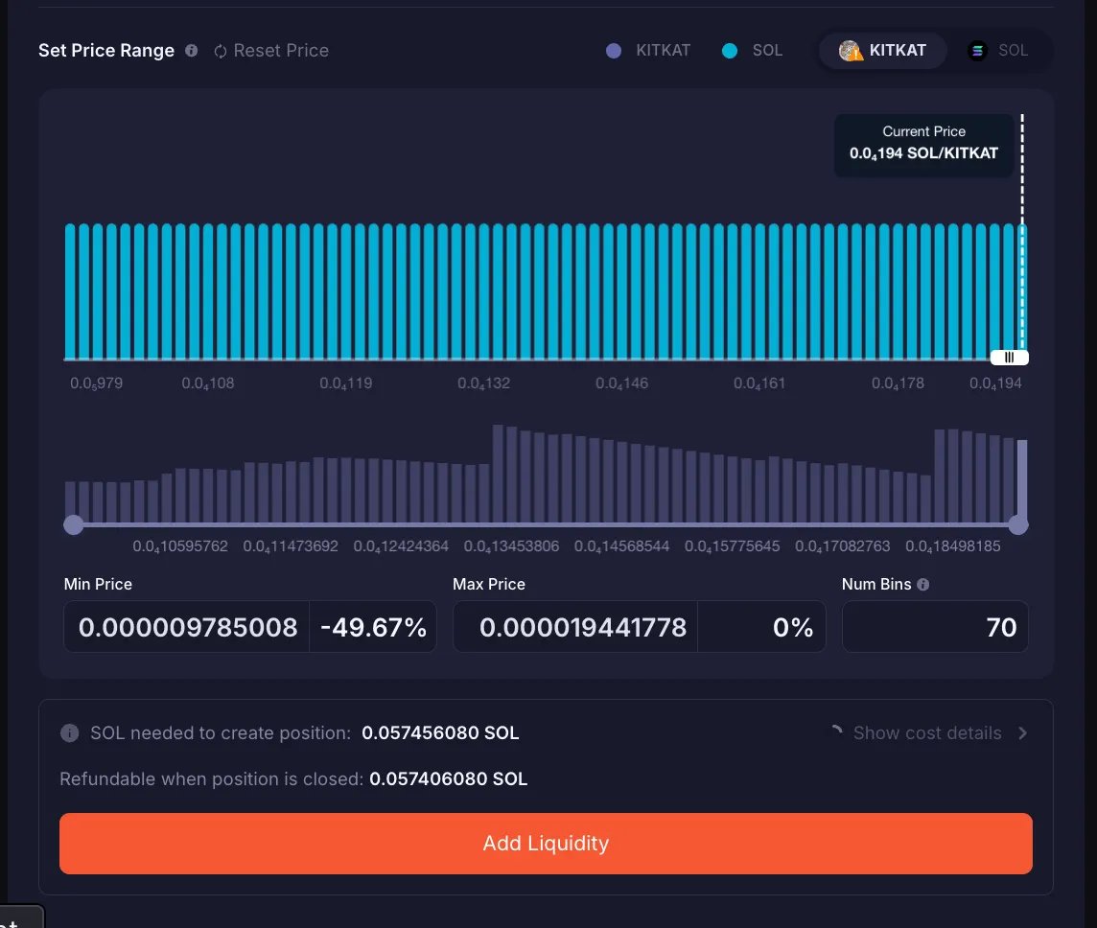Click the 0.0₄18498185 lower axis label
Screen dimensions: 1097x928
point(953,546)
